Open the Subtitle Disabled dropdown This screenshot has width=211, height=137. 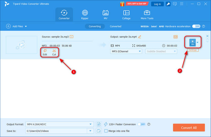[x=161, y=51]
